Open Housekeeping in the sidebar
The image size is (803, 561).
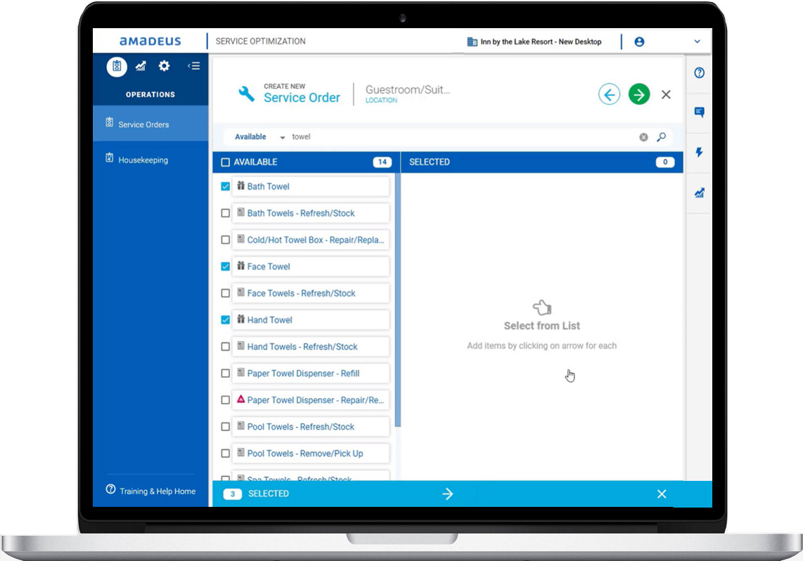point(150,160)
